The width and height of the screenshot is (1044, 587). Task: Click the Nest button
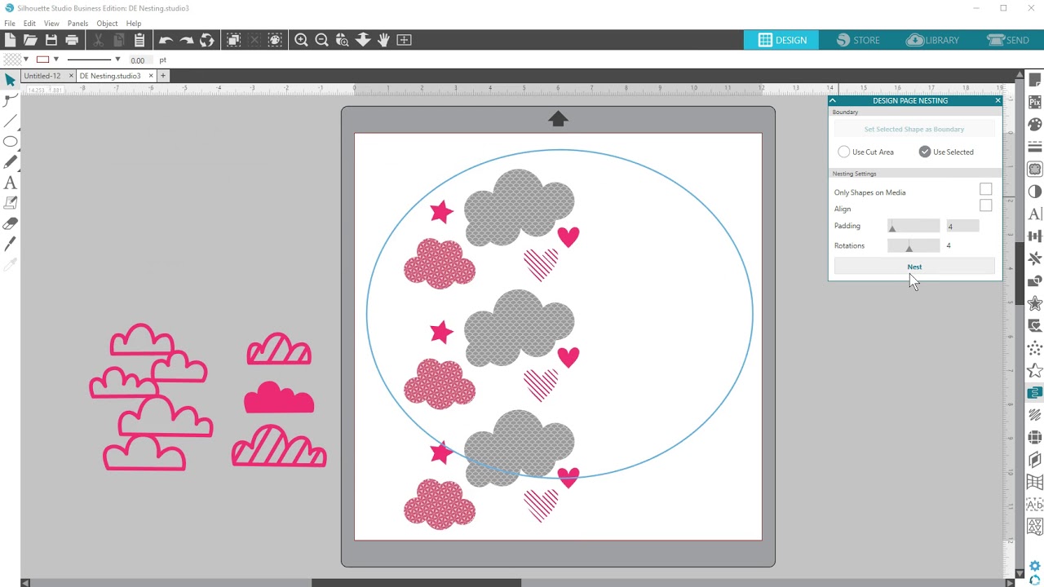tap(914, 267)
